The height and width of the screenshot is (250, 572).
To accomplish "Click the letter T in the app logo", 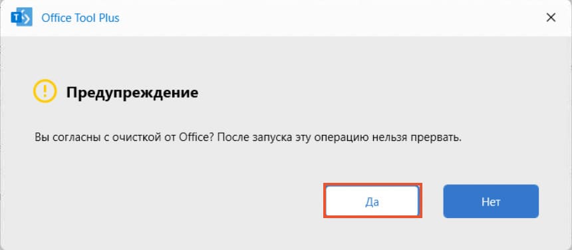I will [x=16, y=18].
